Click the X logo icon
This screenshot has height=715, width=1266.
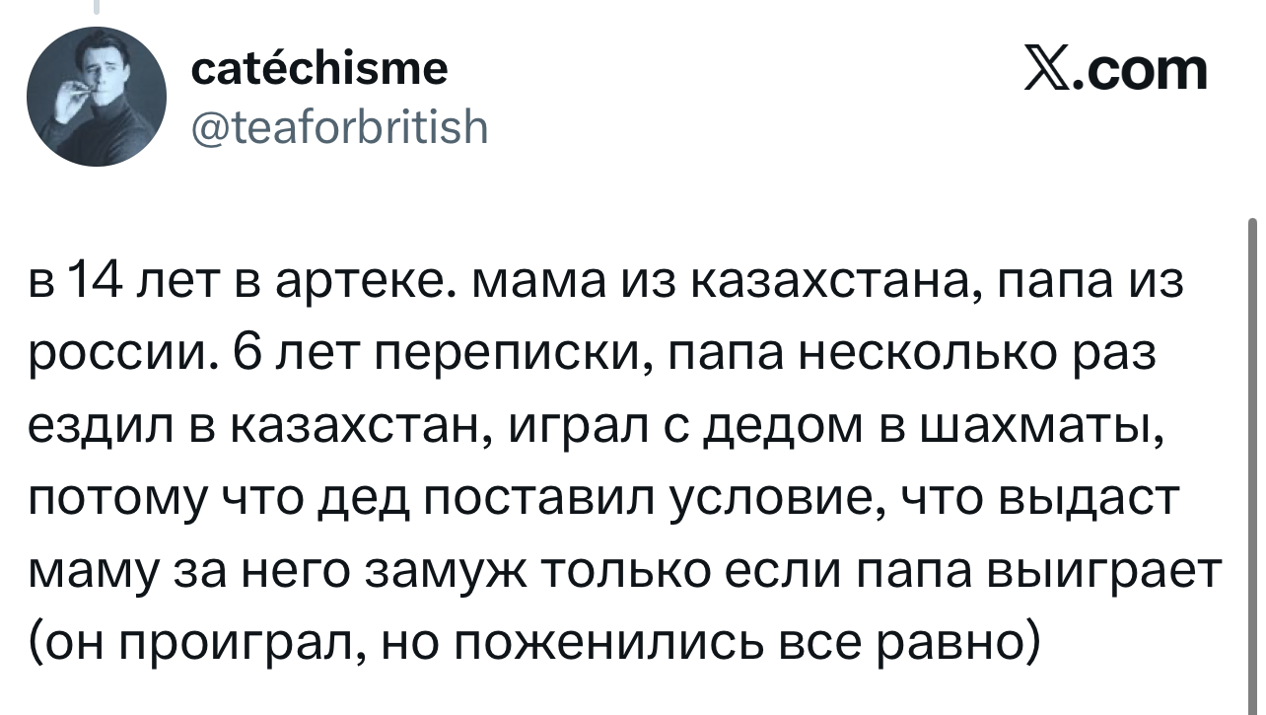pyautogui.click(x=1047, y=70)
